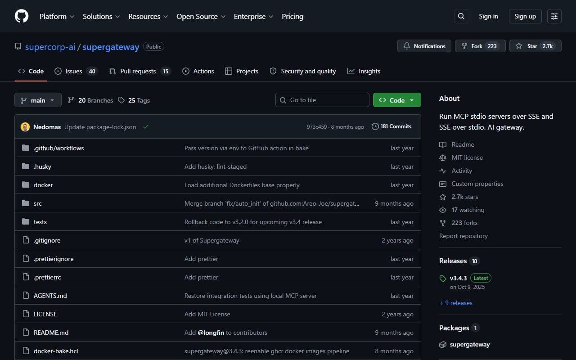This screenshot has width=576, height=360.
Task: Open the docker-bake.hcl file
Action: tap(56, 351)
